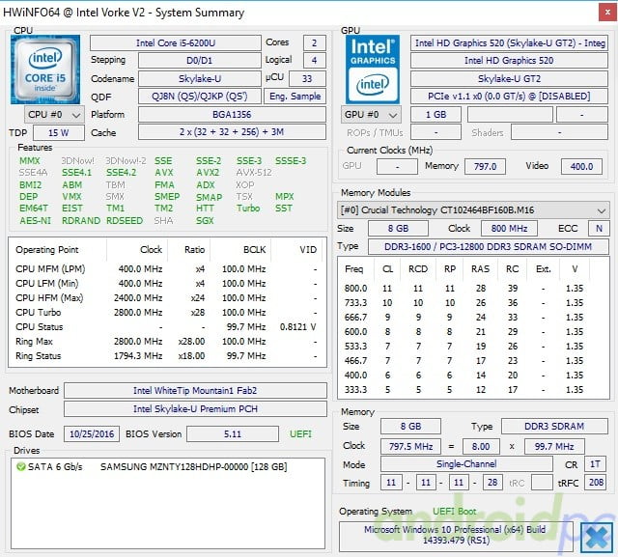The image size is (618, 557).
Task: Click the µCU value 33
Action: click(307, 79)
